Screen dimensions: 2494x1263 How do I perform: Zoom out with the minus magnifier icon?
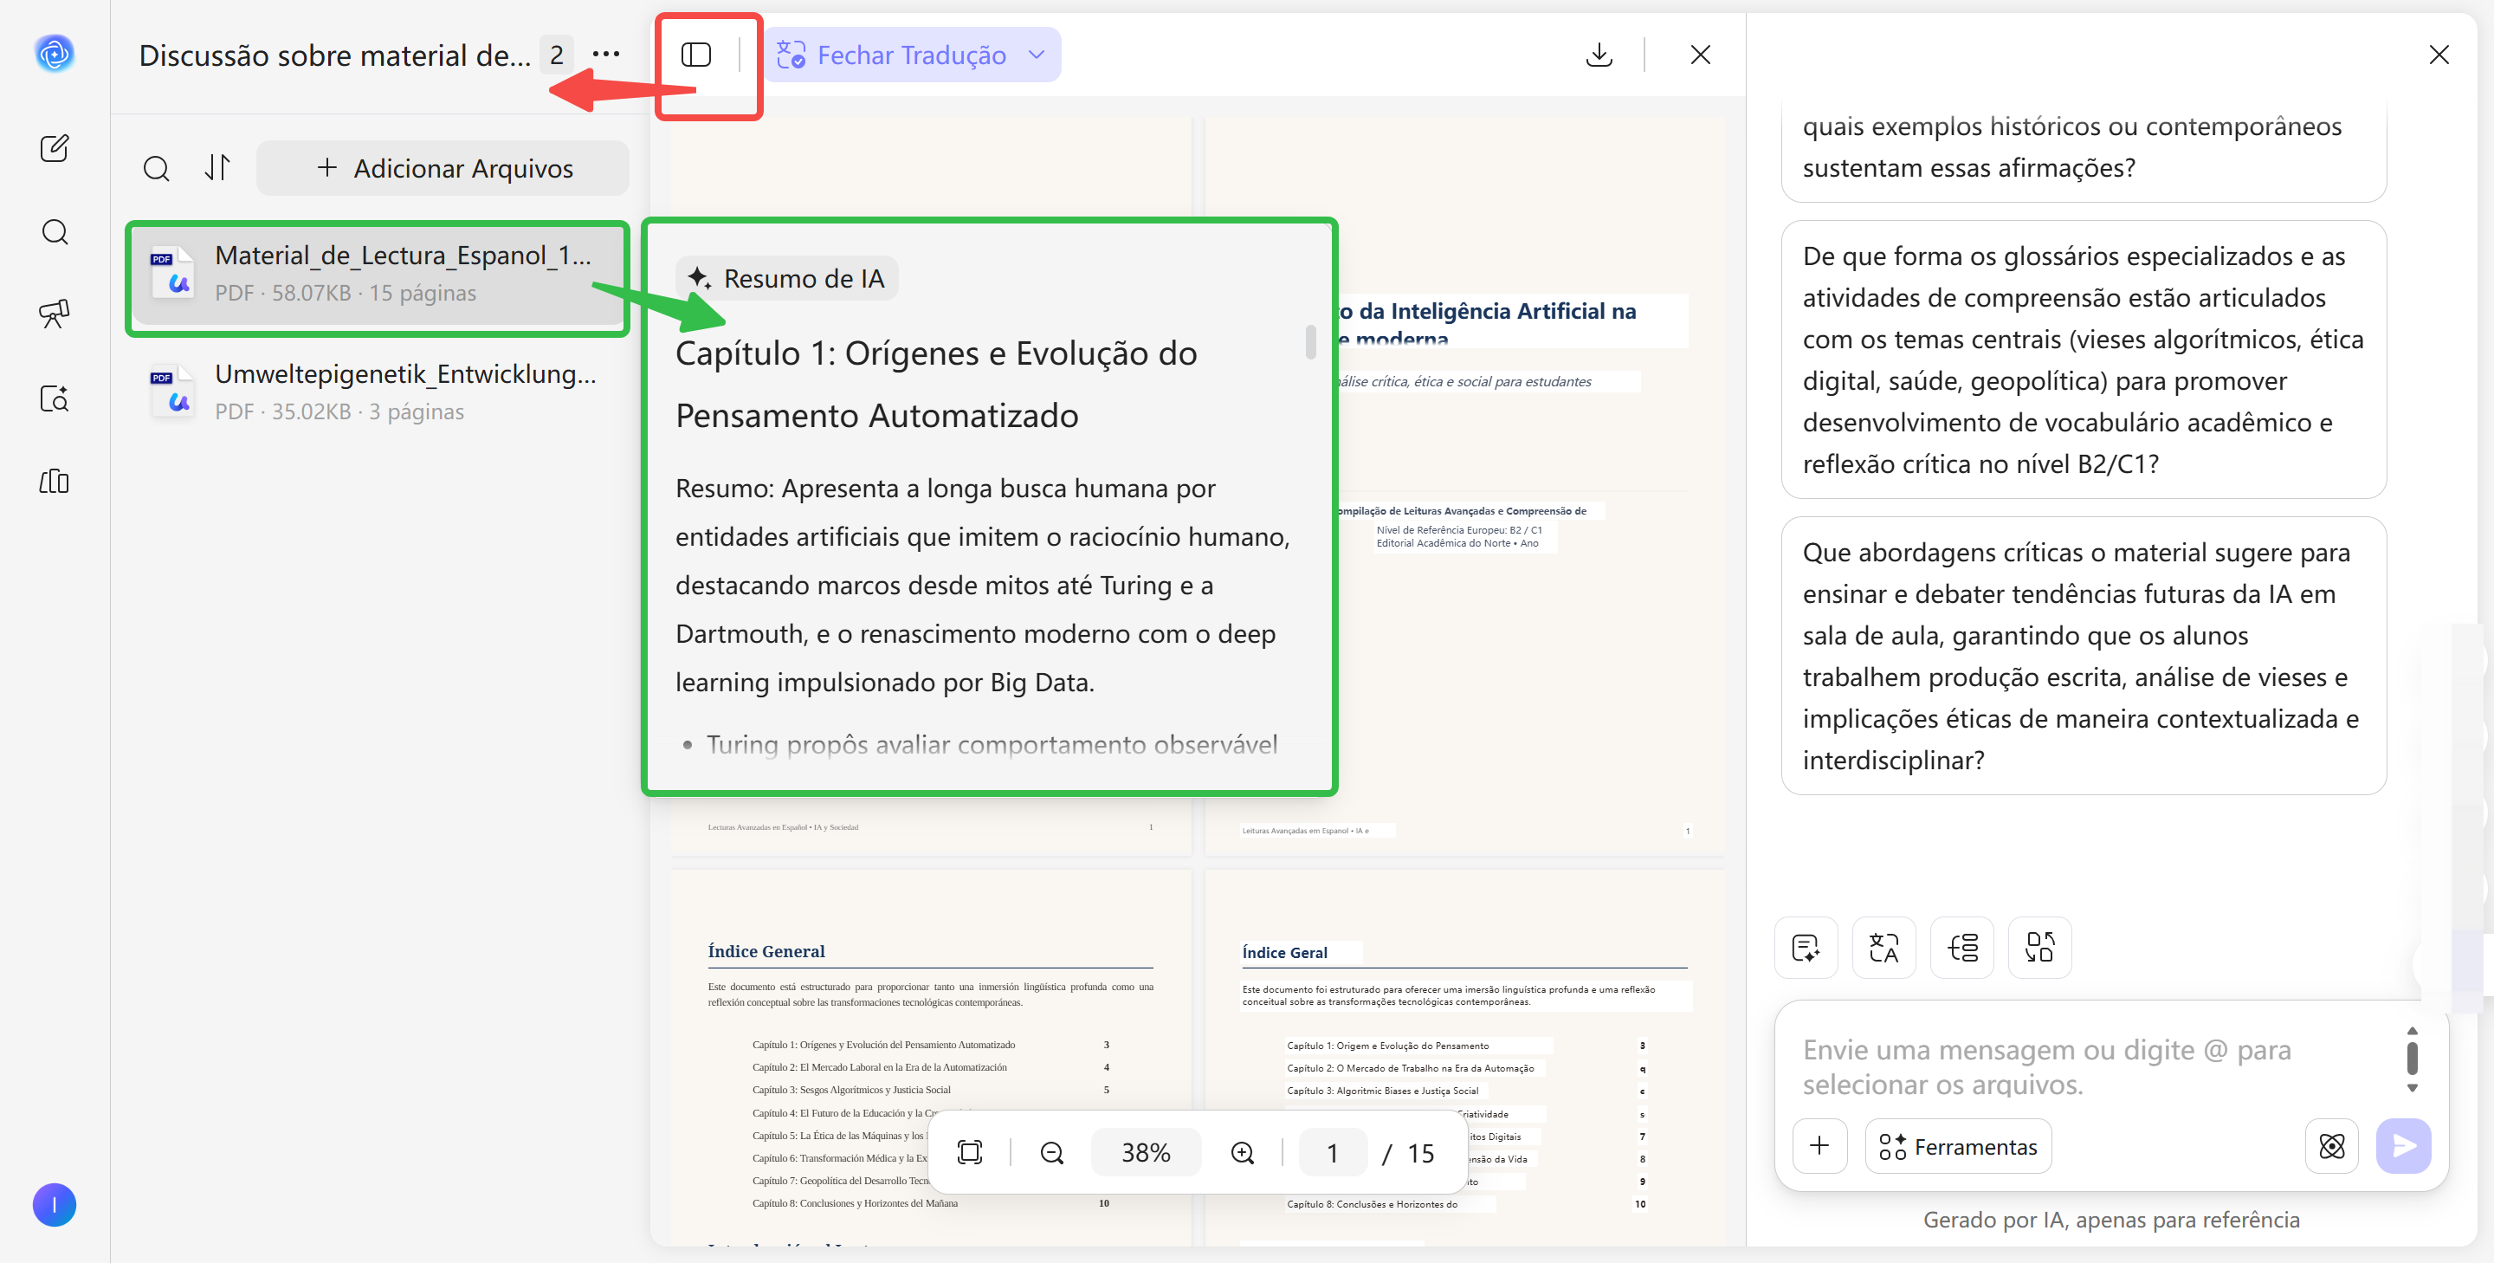click(x=1051, y=1153)
